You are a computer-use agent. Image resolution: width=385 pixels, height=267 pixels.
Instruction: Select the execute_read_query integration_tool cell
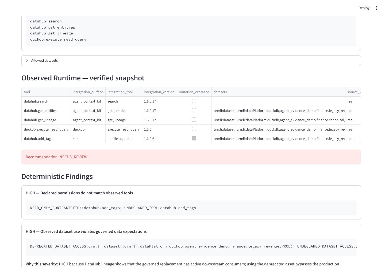(x=124, y=129)
